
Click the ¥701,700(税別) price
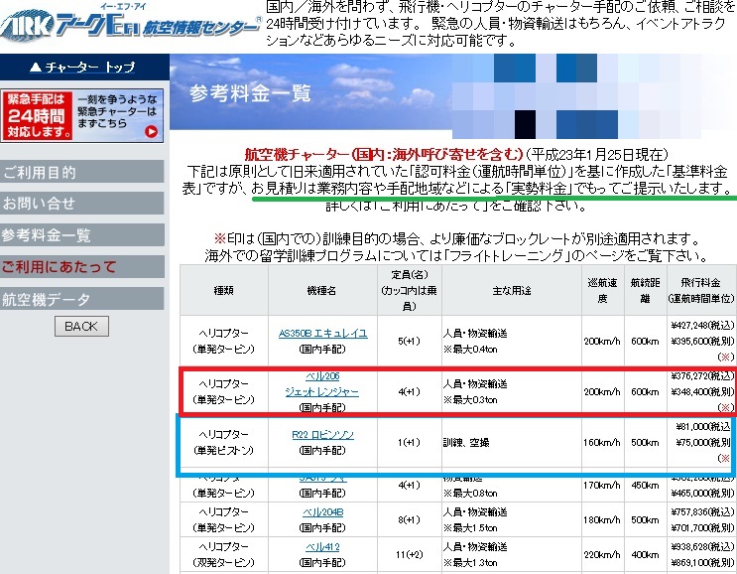point(702,528)
